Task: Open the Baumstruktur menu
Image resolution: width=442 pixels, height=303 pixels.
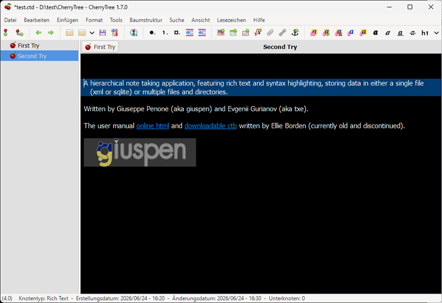Action: 146,20
